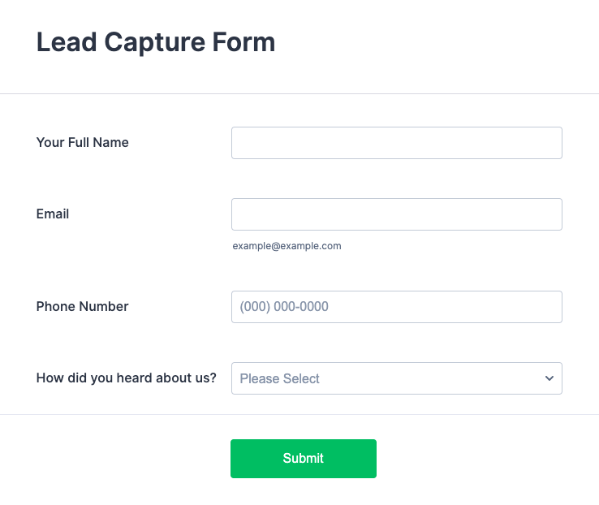Viewport: 599px width, 505px height.
Task: Click the "How did you heard about us?" label
Action: tap(127, 378)
